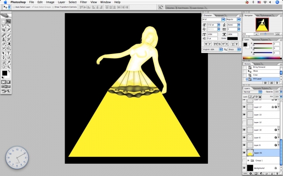
Task: Hide Layer 17 using eye icon
Action: [244, 107]
